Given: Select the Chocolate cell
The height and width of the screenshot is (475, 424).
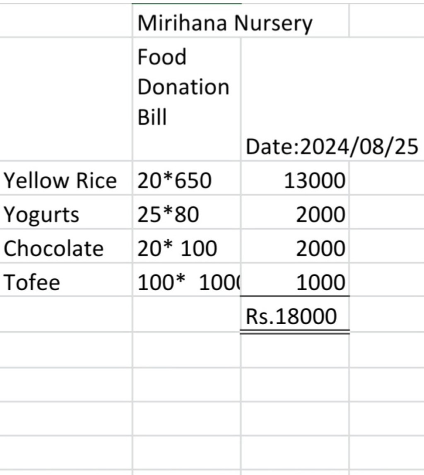Looking at the screenshot, I should coord(66,246).
